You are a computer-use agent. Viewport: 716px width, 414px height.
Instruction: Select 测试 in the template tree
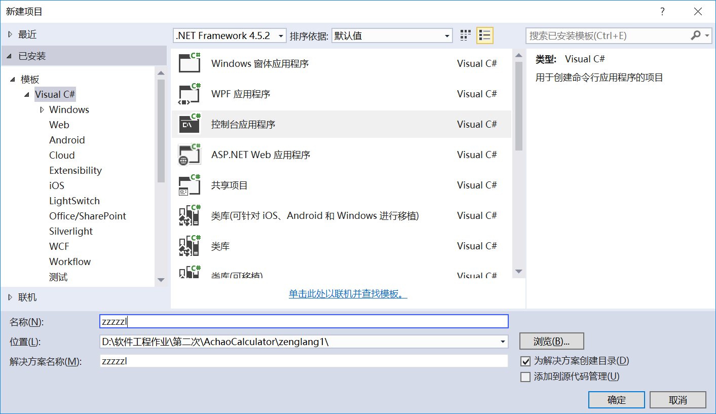(x=58, y=277)
